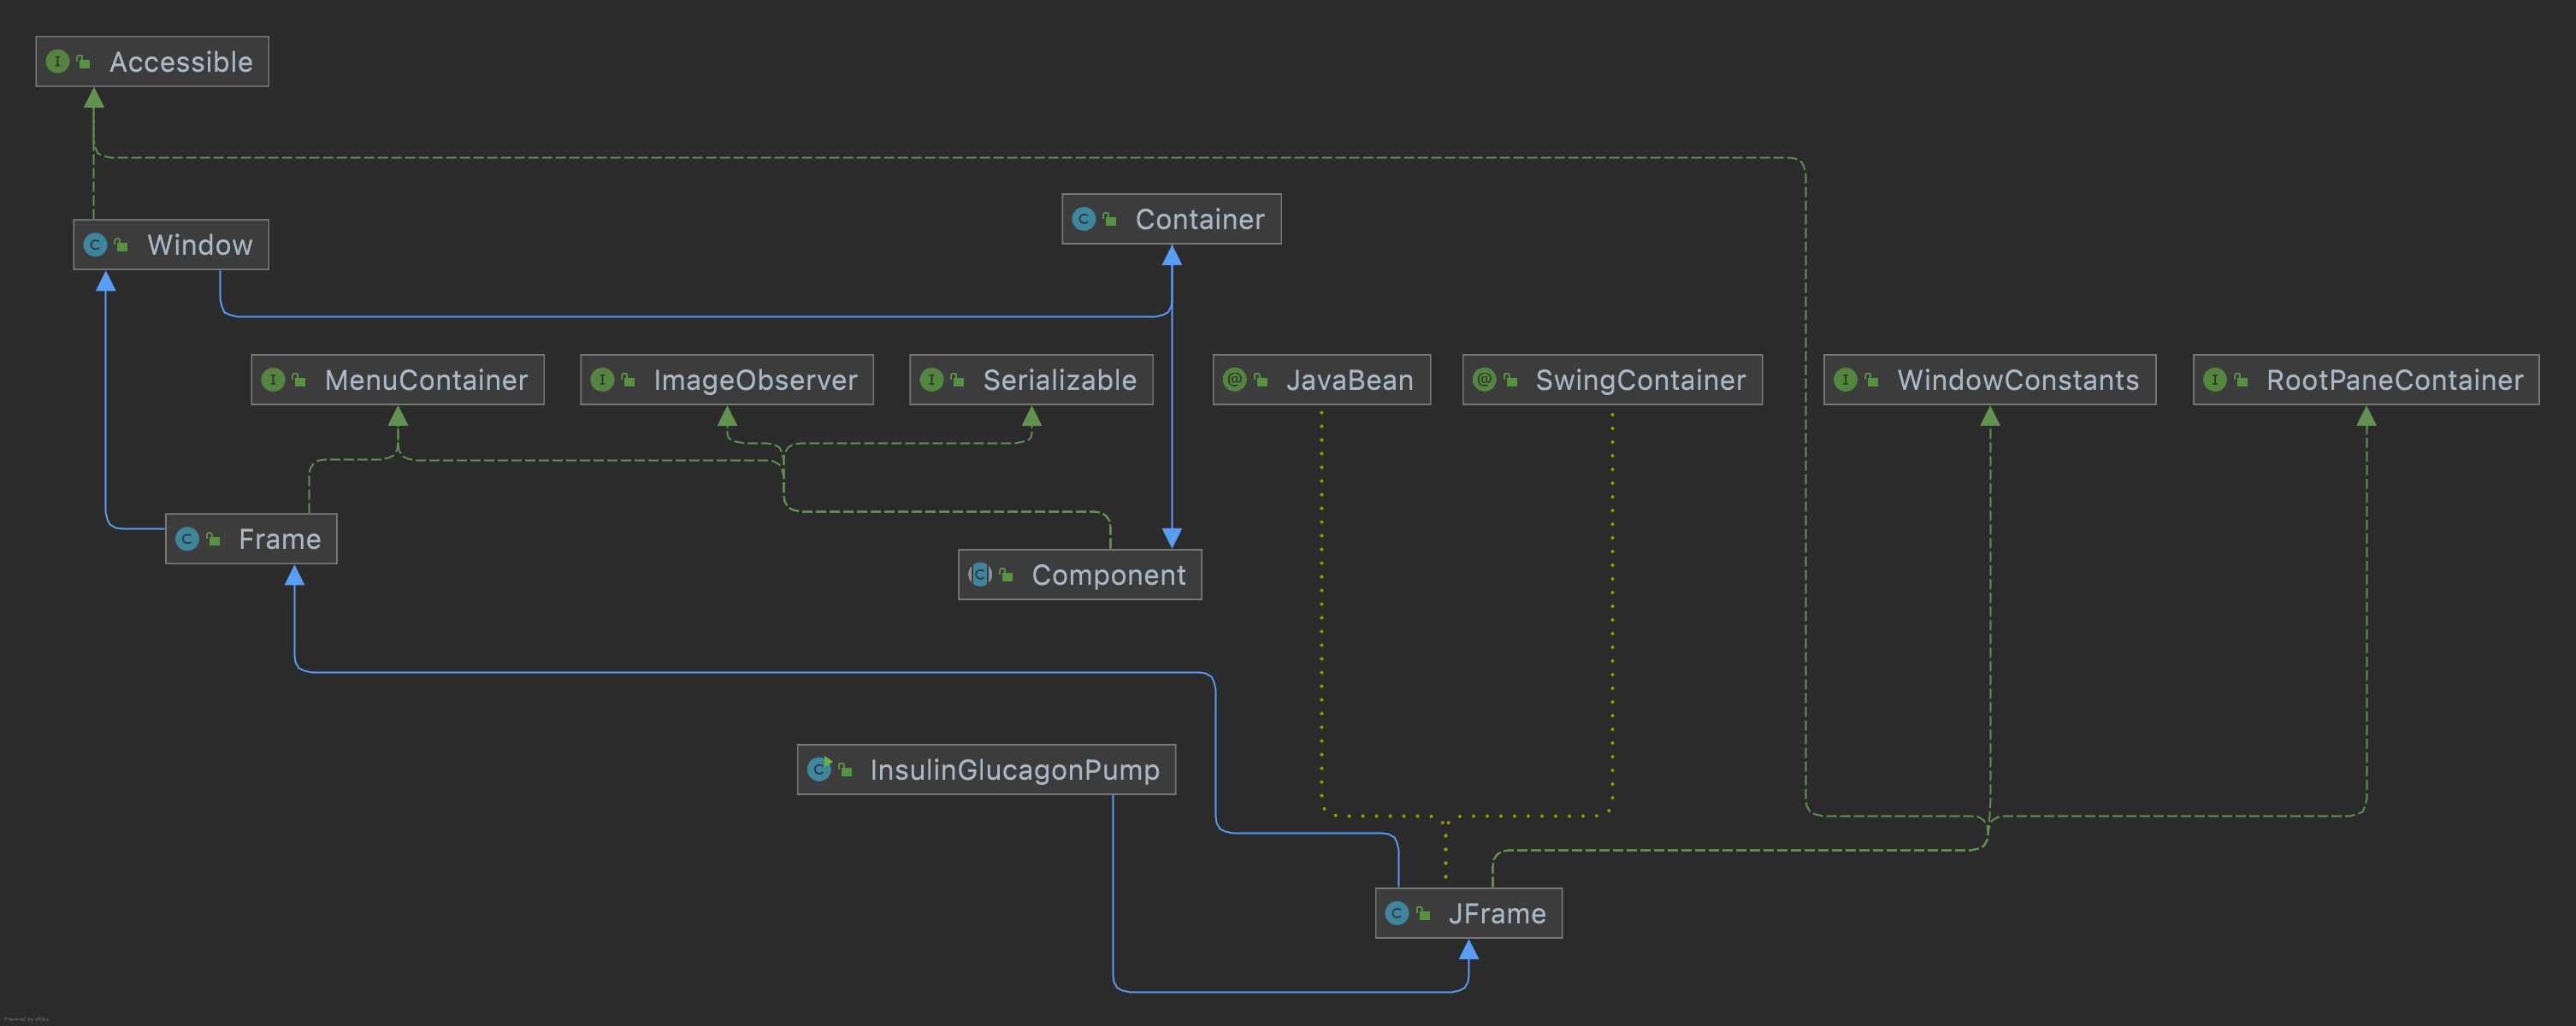Toggle the padlock icon on the Frame node

point(211,538)
